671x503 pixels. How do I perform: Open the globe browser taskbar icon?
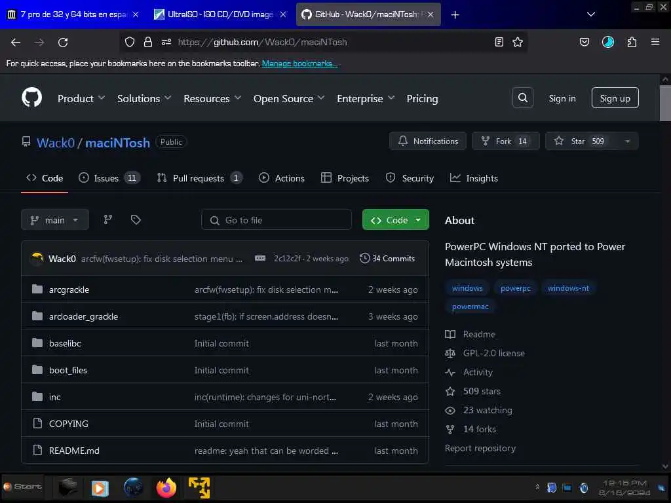click(133, 487)
